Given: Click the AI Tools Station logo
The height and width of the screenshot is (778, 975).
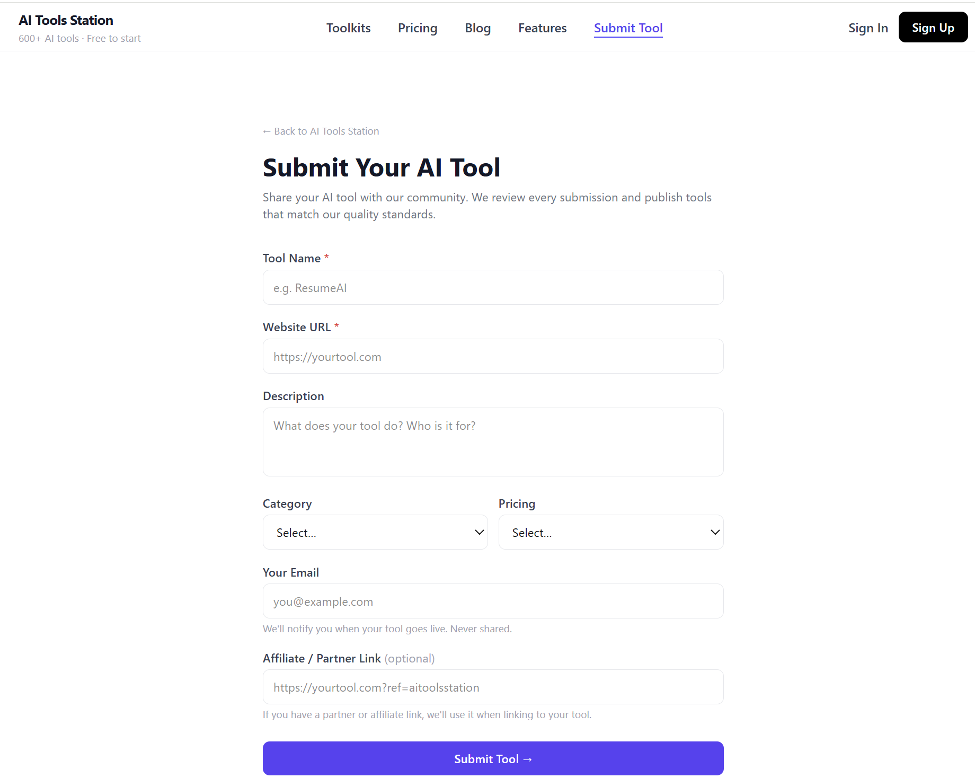Looking at the screenshot, I should [65, 20].
